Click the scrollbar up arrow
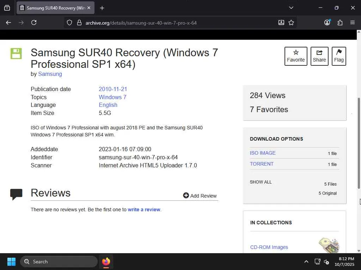 point(359,32)
